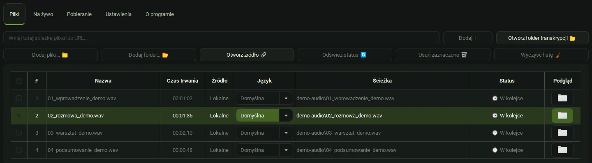
Task: Open transcription folder via Otwórz folder transkrypcji
Action: pyautogui.click(x=542, y=38)
